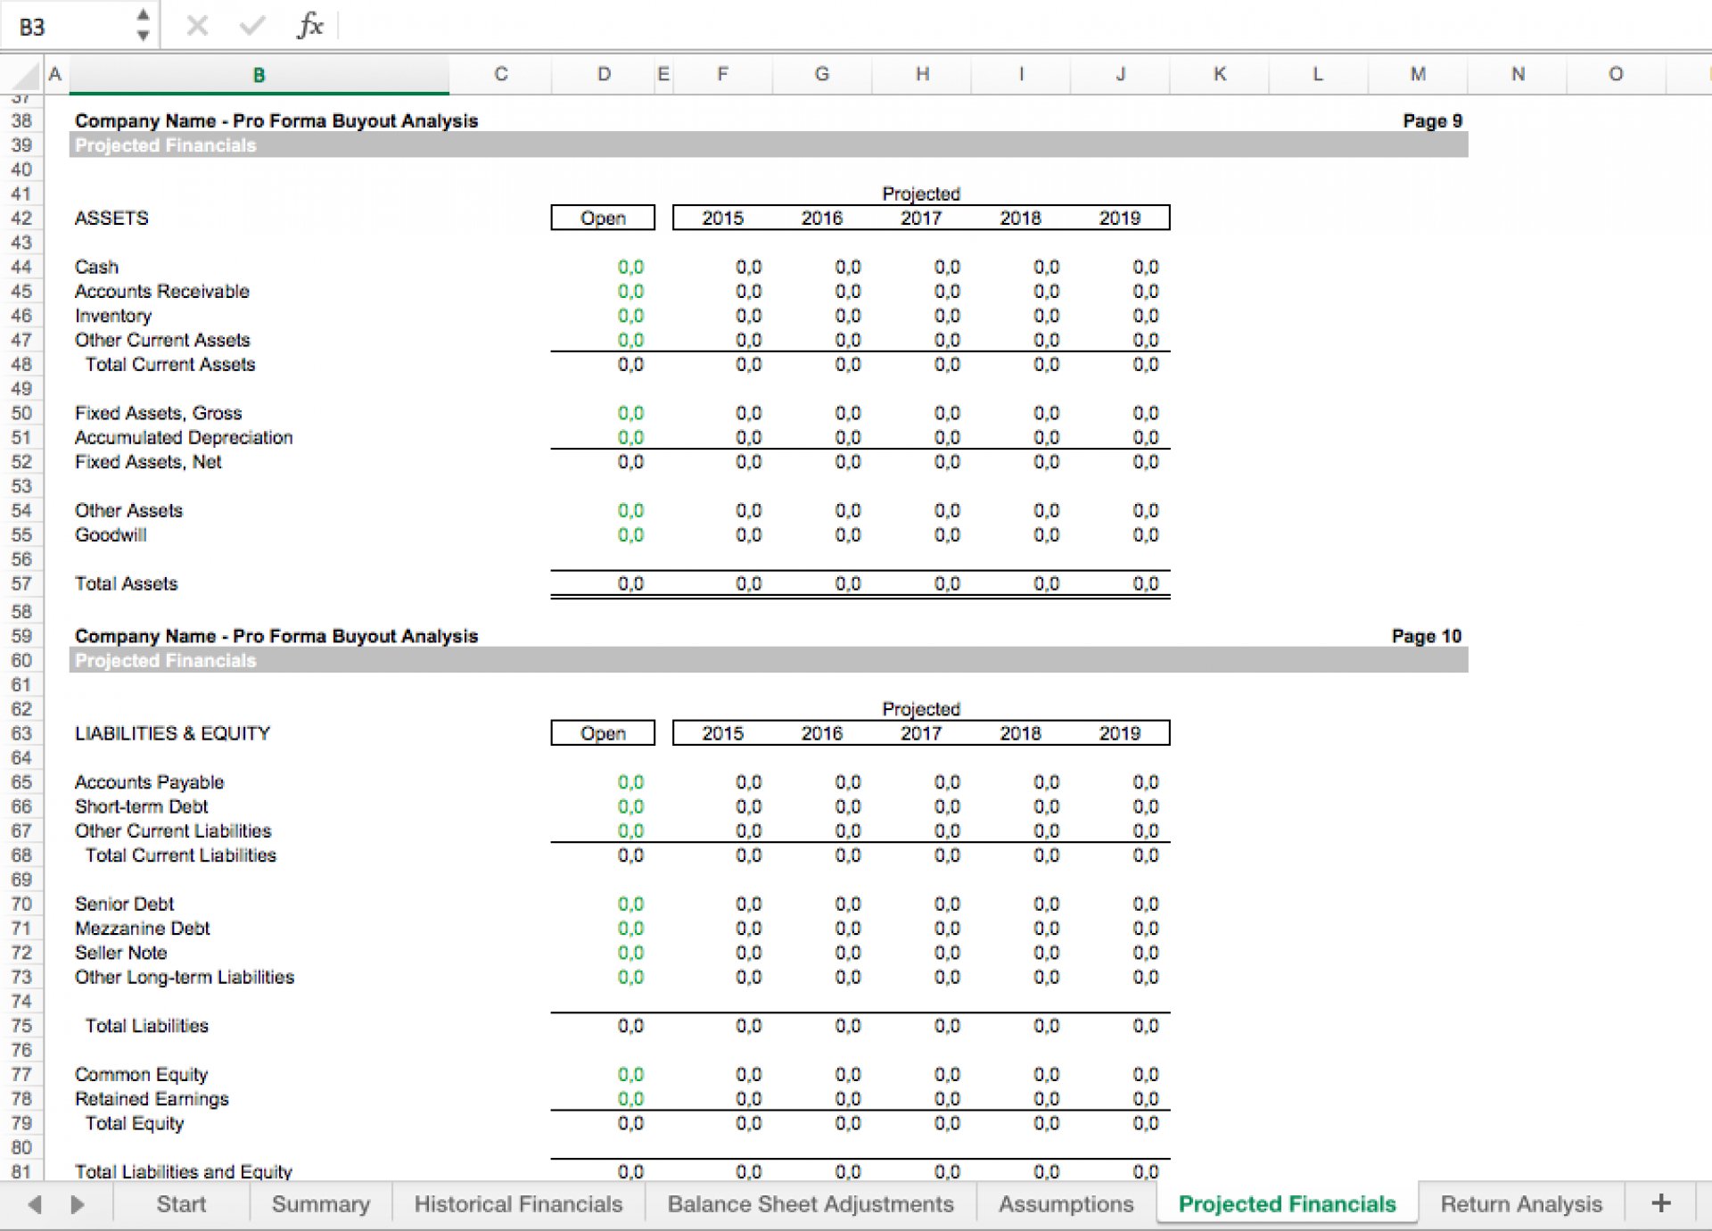Screen dimensions: 1712x1231
Task: Select column M header
Action: (1417, 74)
